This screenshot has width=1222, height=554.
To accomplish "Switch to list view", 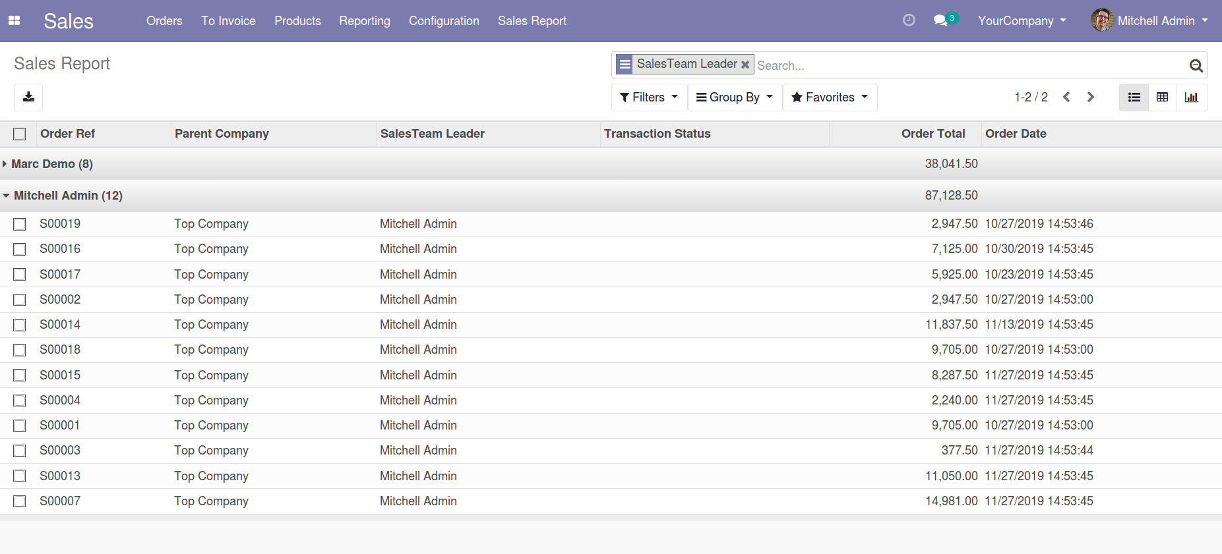I will click(x=1134, y=97).
